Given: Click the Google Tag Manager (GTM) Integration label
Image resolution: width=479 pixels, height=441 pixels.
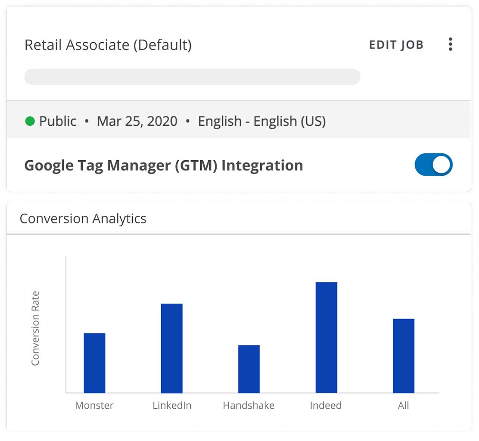Looking at the screenshot, I should click(164, 165).
